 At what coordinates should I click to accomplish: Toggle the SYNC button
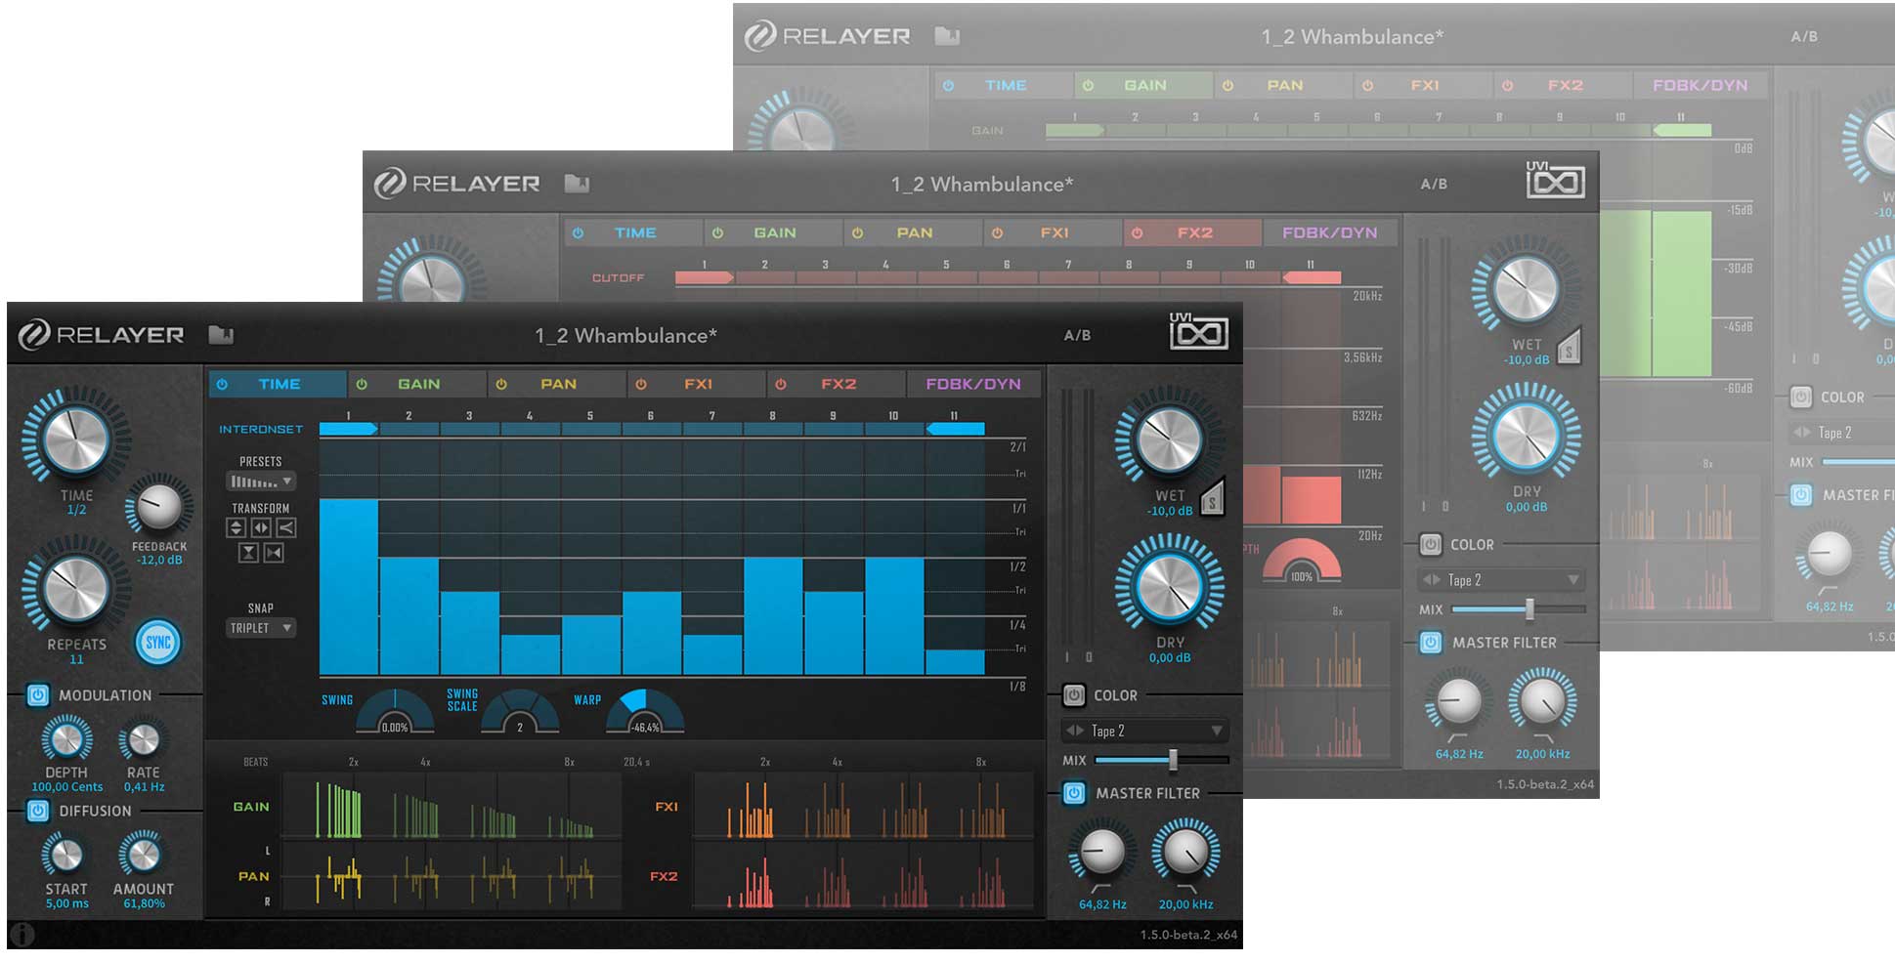[x=157, y=643]
